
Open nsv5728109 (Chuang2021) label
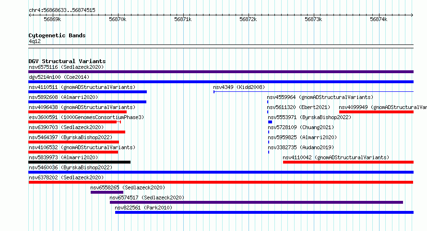pyautogui.click(x=301, y=127)
